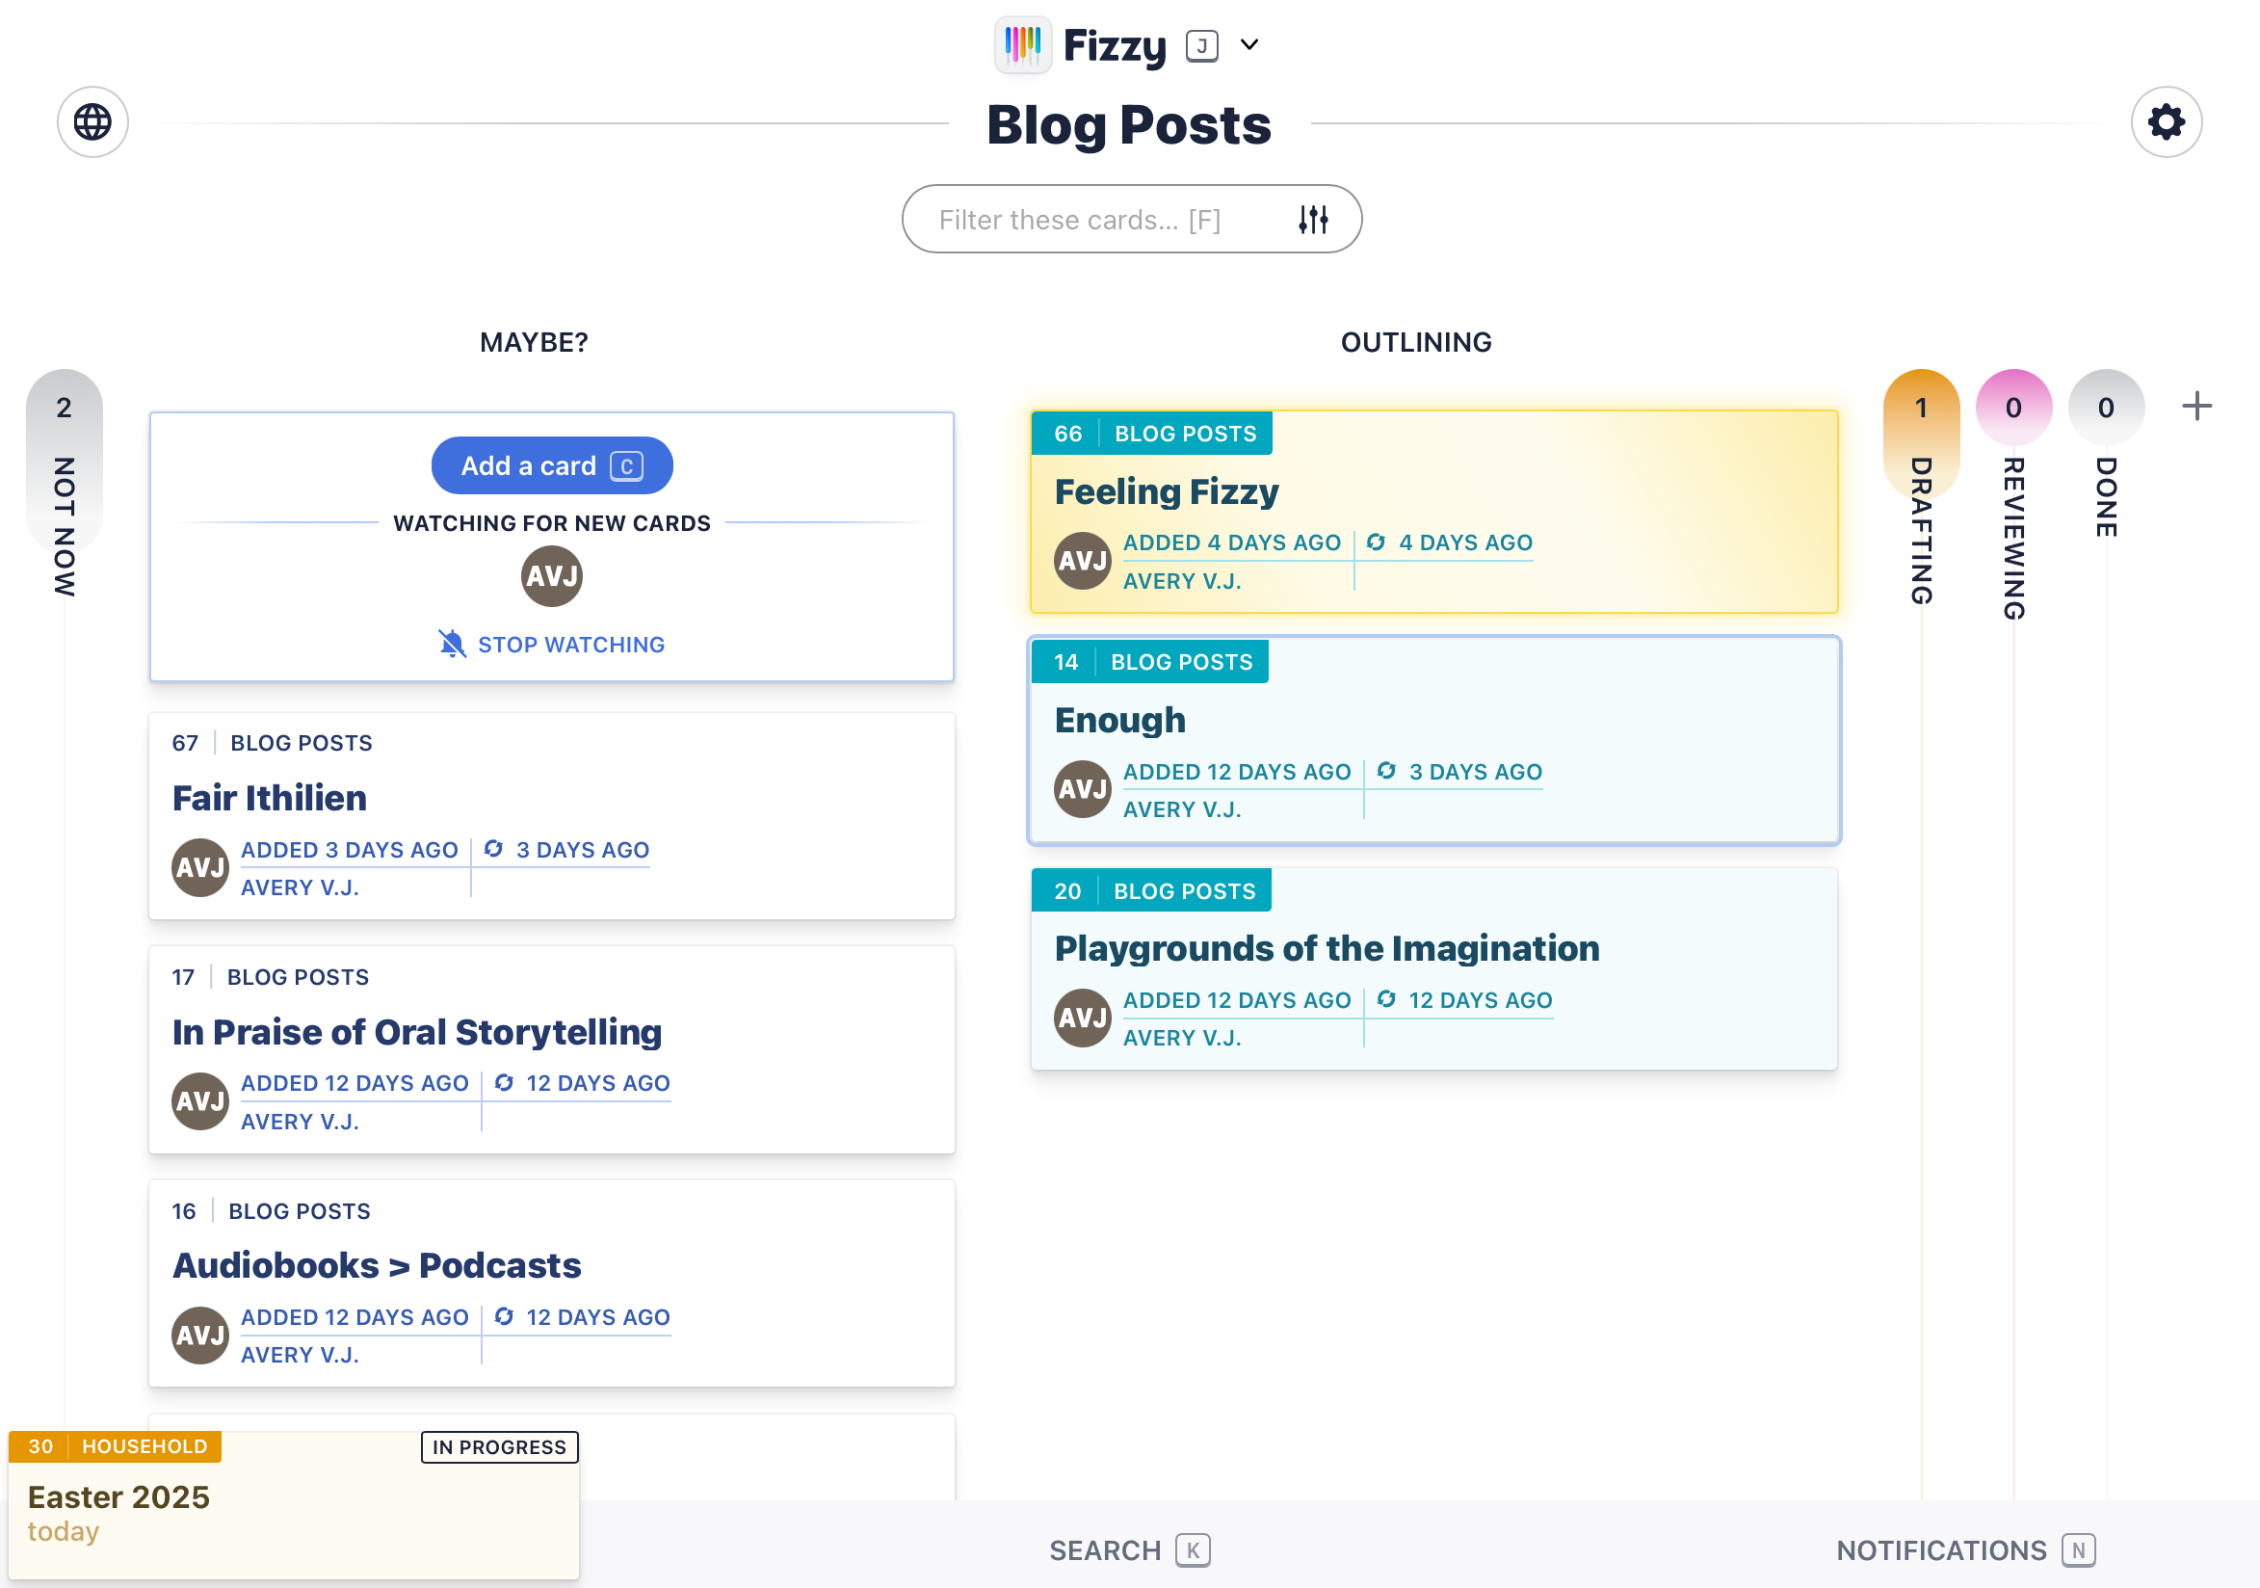Click the Fizzy logo icon
This screenshot has width=2260, height=1588.
1023,44
